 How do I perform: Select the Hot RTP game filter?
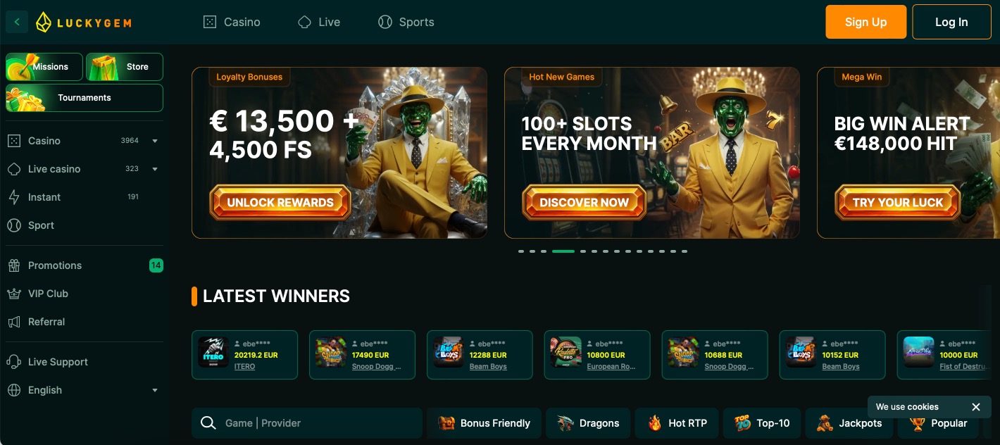[x=677, y=423]
